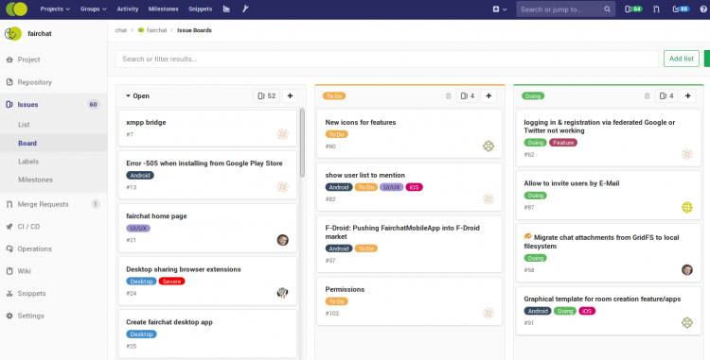This screenshot has height=360, width=710.
Task: Click confidential icon on Migrate chat attachments issue
Action: pos(528,236)
